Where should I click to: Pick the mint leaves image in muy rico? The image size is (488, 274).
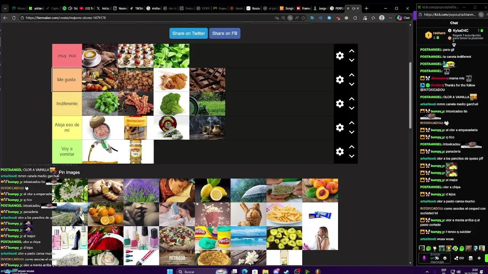point(172,56)
